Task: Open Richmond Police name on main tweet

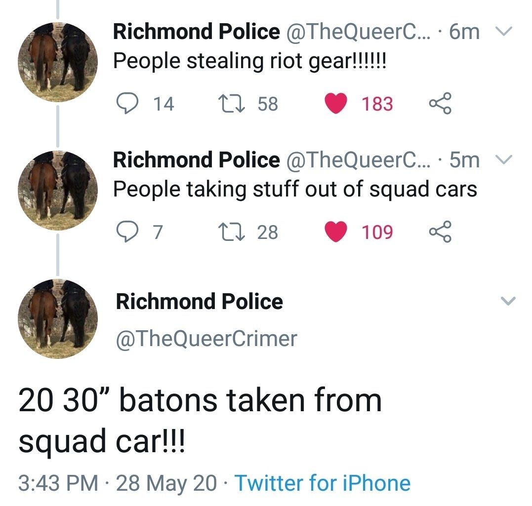Action: point(199,302)
